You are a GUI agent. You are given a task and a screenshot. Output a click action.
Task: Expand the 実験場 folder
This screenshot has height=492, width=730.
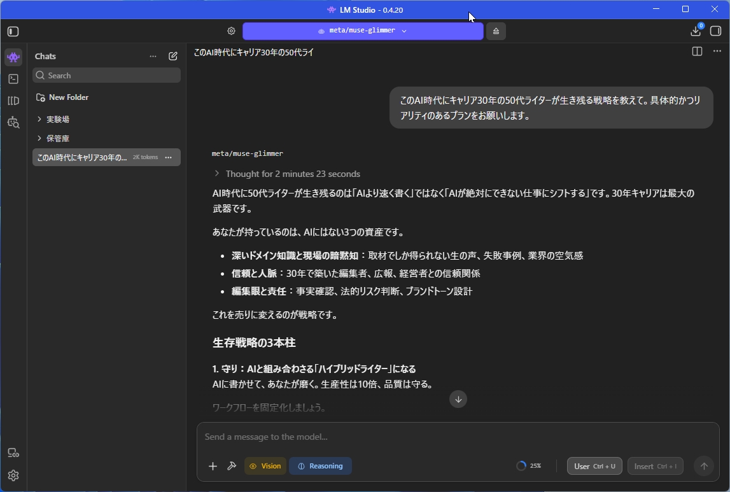53,120
